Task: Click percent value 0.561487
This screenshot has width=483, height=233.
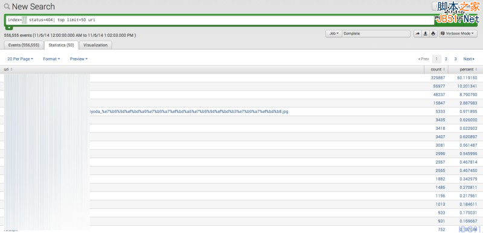Action: 469,145
